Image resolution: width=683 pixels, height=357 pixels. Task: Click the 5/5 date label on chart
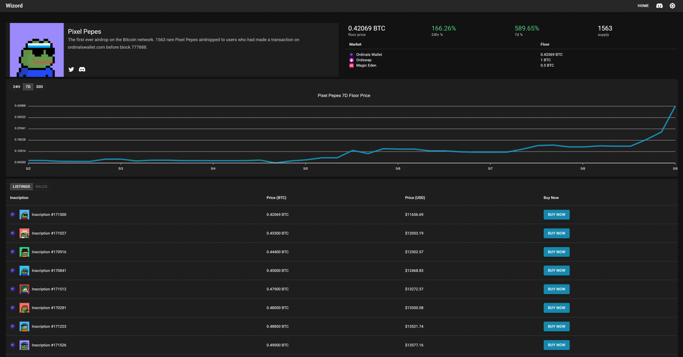tap(306, 169)
